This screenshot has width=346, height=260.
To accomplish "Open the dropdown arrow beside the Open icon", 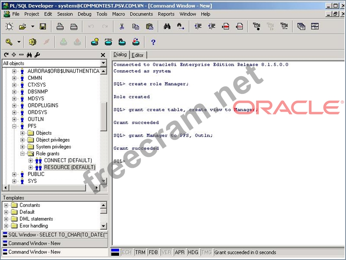I will coord(33,27).
